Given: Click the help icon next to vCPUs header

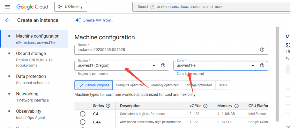Looking at the screenshot, I should click(x=206, y=106).
